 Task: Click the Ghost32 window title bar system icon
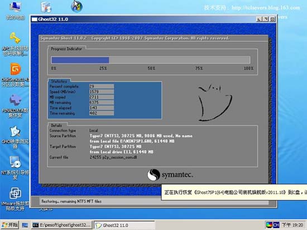pyautogui.click(x=35, y=19)
